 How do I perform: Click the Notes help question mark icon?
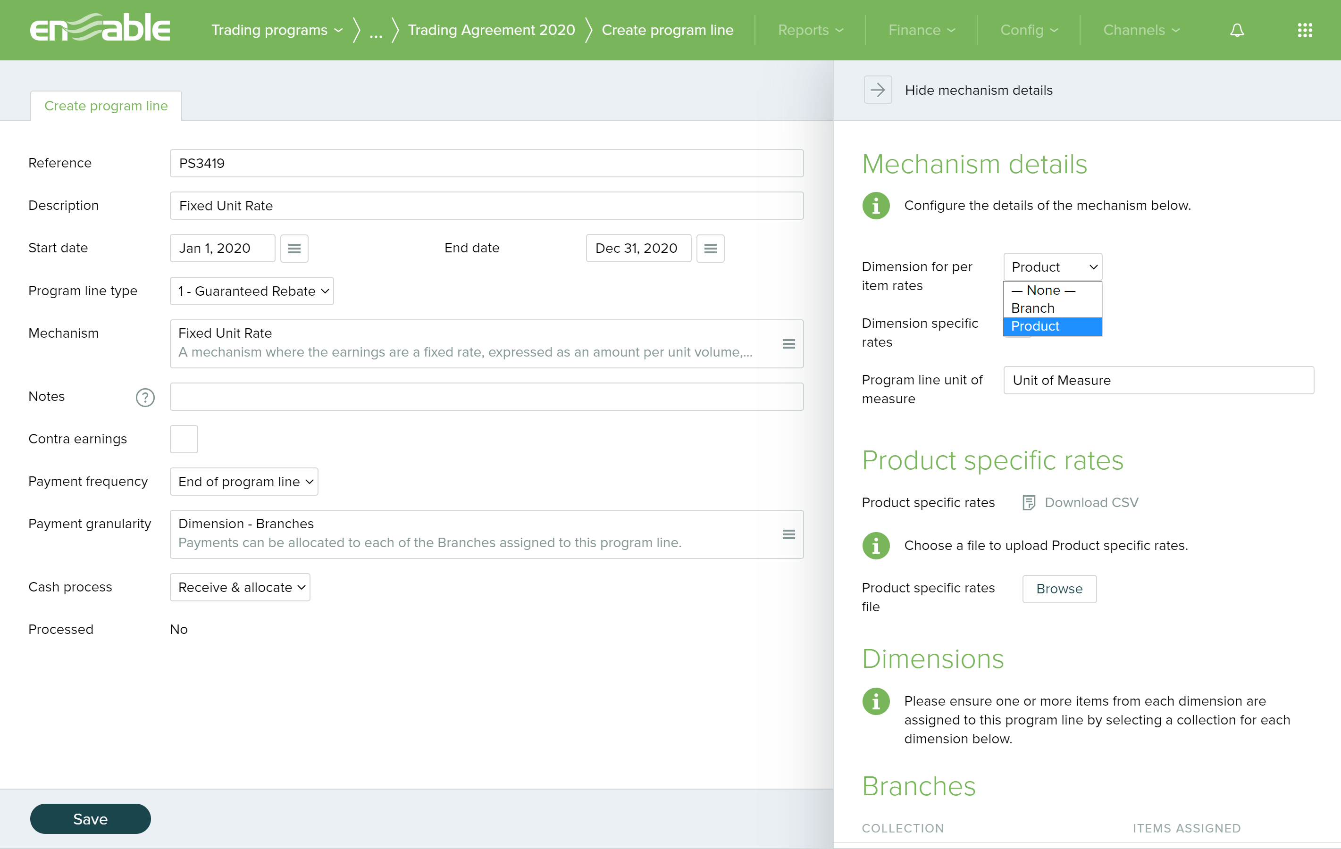(x=145, y=397)
